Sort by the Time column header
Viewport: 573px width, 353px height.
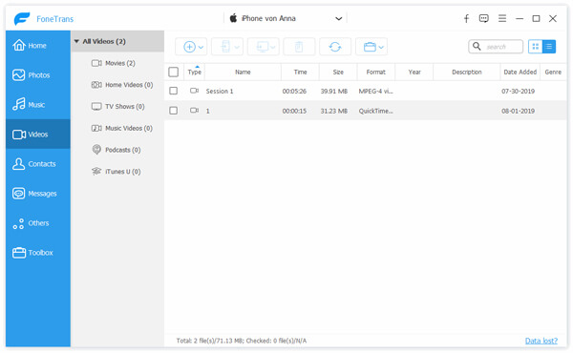[301, 72]
